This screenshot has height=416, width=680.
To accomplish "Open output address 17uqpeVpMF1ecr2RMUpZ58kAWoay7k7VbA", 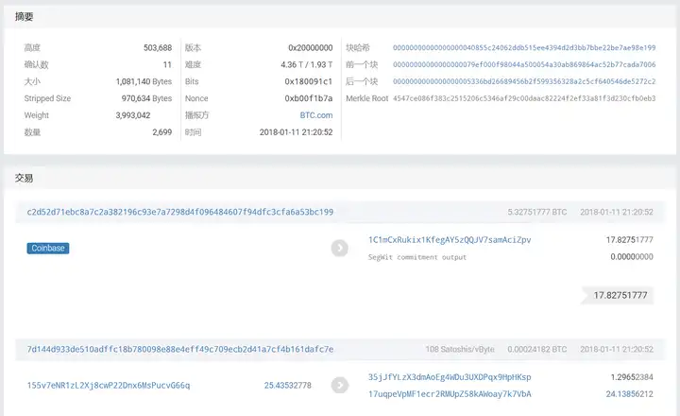I will pos(450,394).
